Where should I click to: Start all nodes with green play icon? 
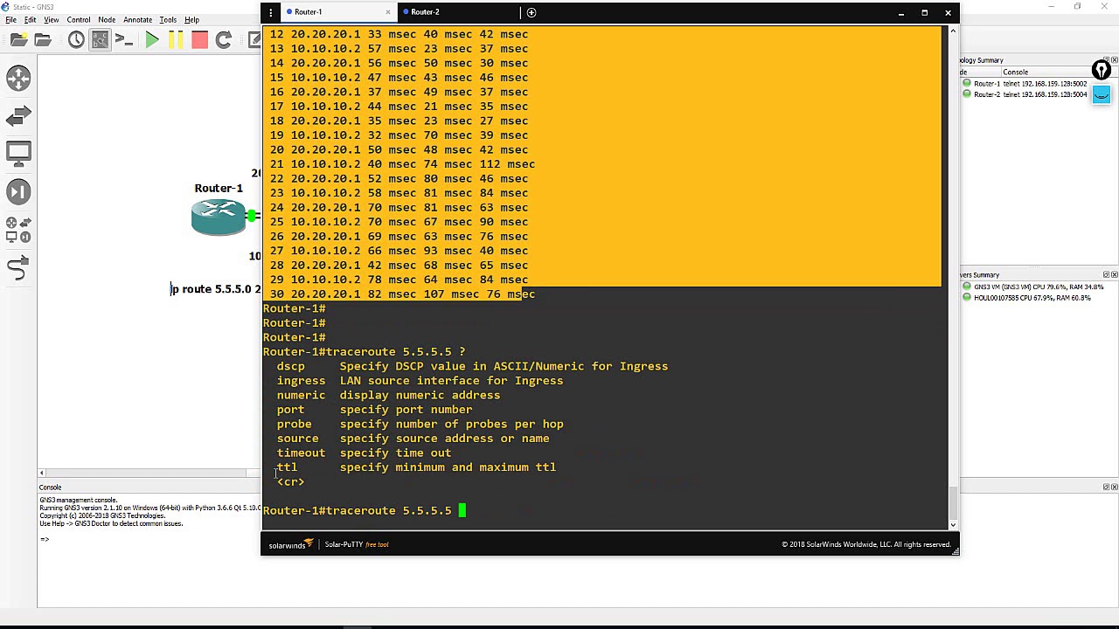click(x=152, y=40)
